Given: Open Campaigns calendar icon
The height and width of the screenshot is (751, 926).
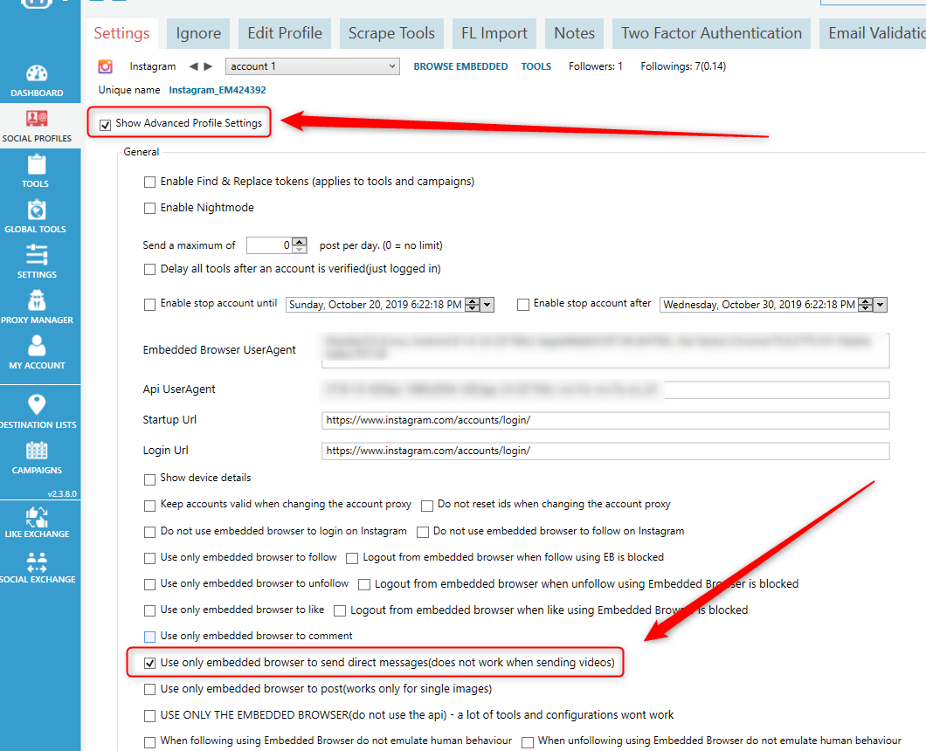Looking at the screenshot, I should click(x=37, y=451).
